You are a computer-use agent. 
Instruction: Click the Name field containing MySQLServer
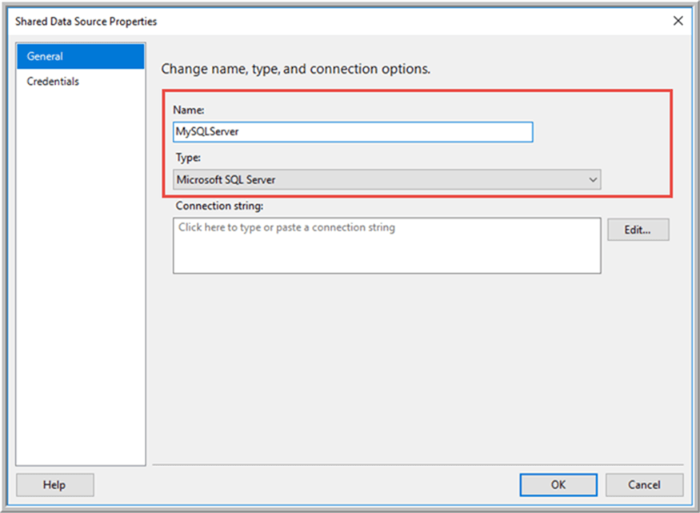tap(352, 132)
